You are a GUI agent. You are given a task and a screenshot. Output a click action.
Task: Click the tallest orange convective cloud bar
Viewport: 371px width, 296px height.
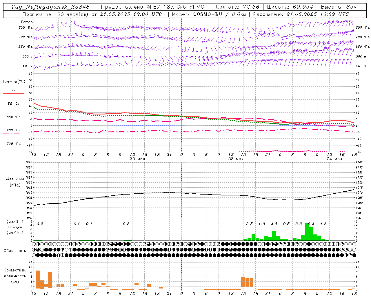pos(38,279)
